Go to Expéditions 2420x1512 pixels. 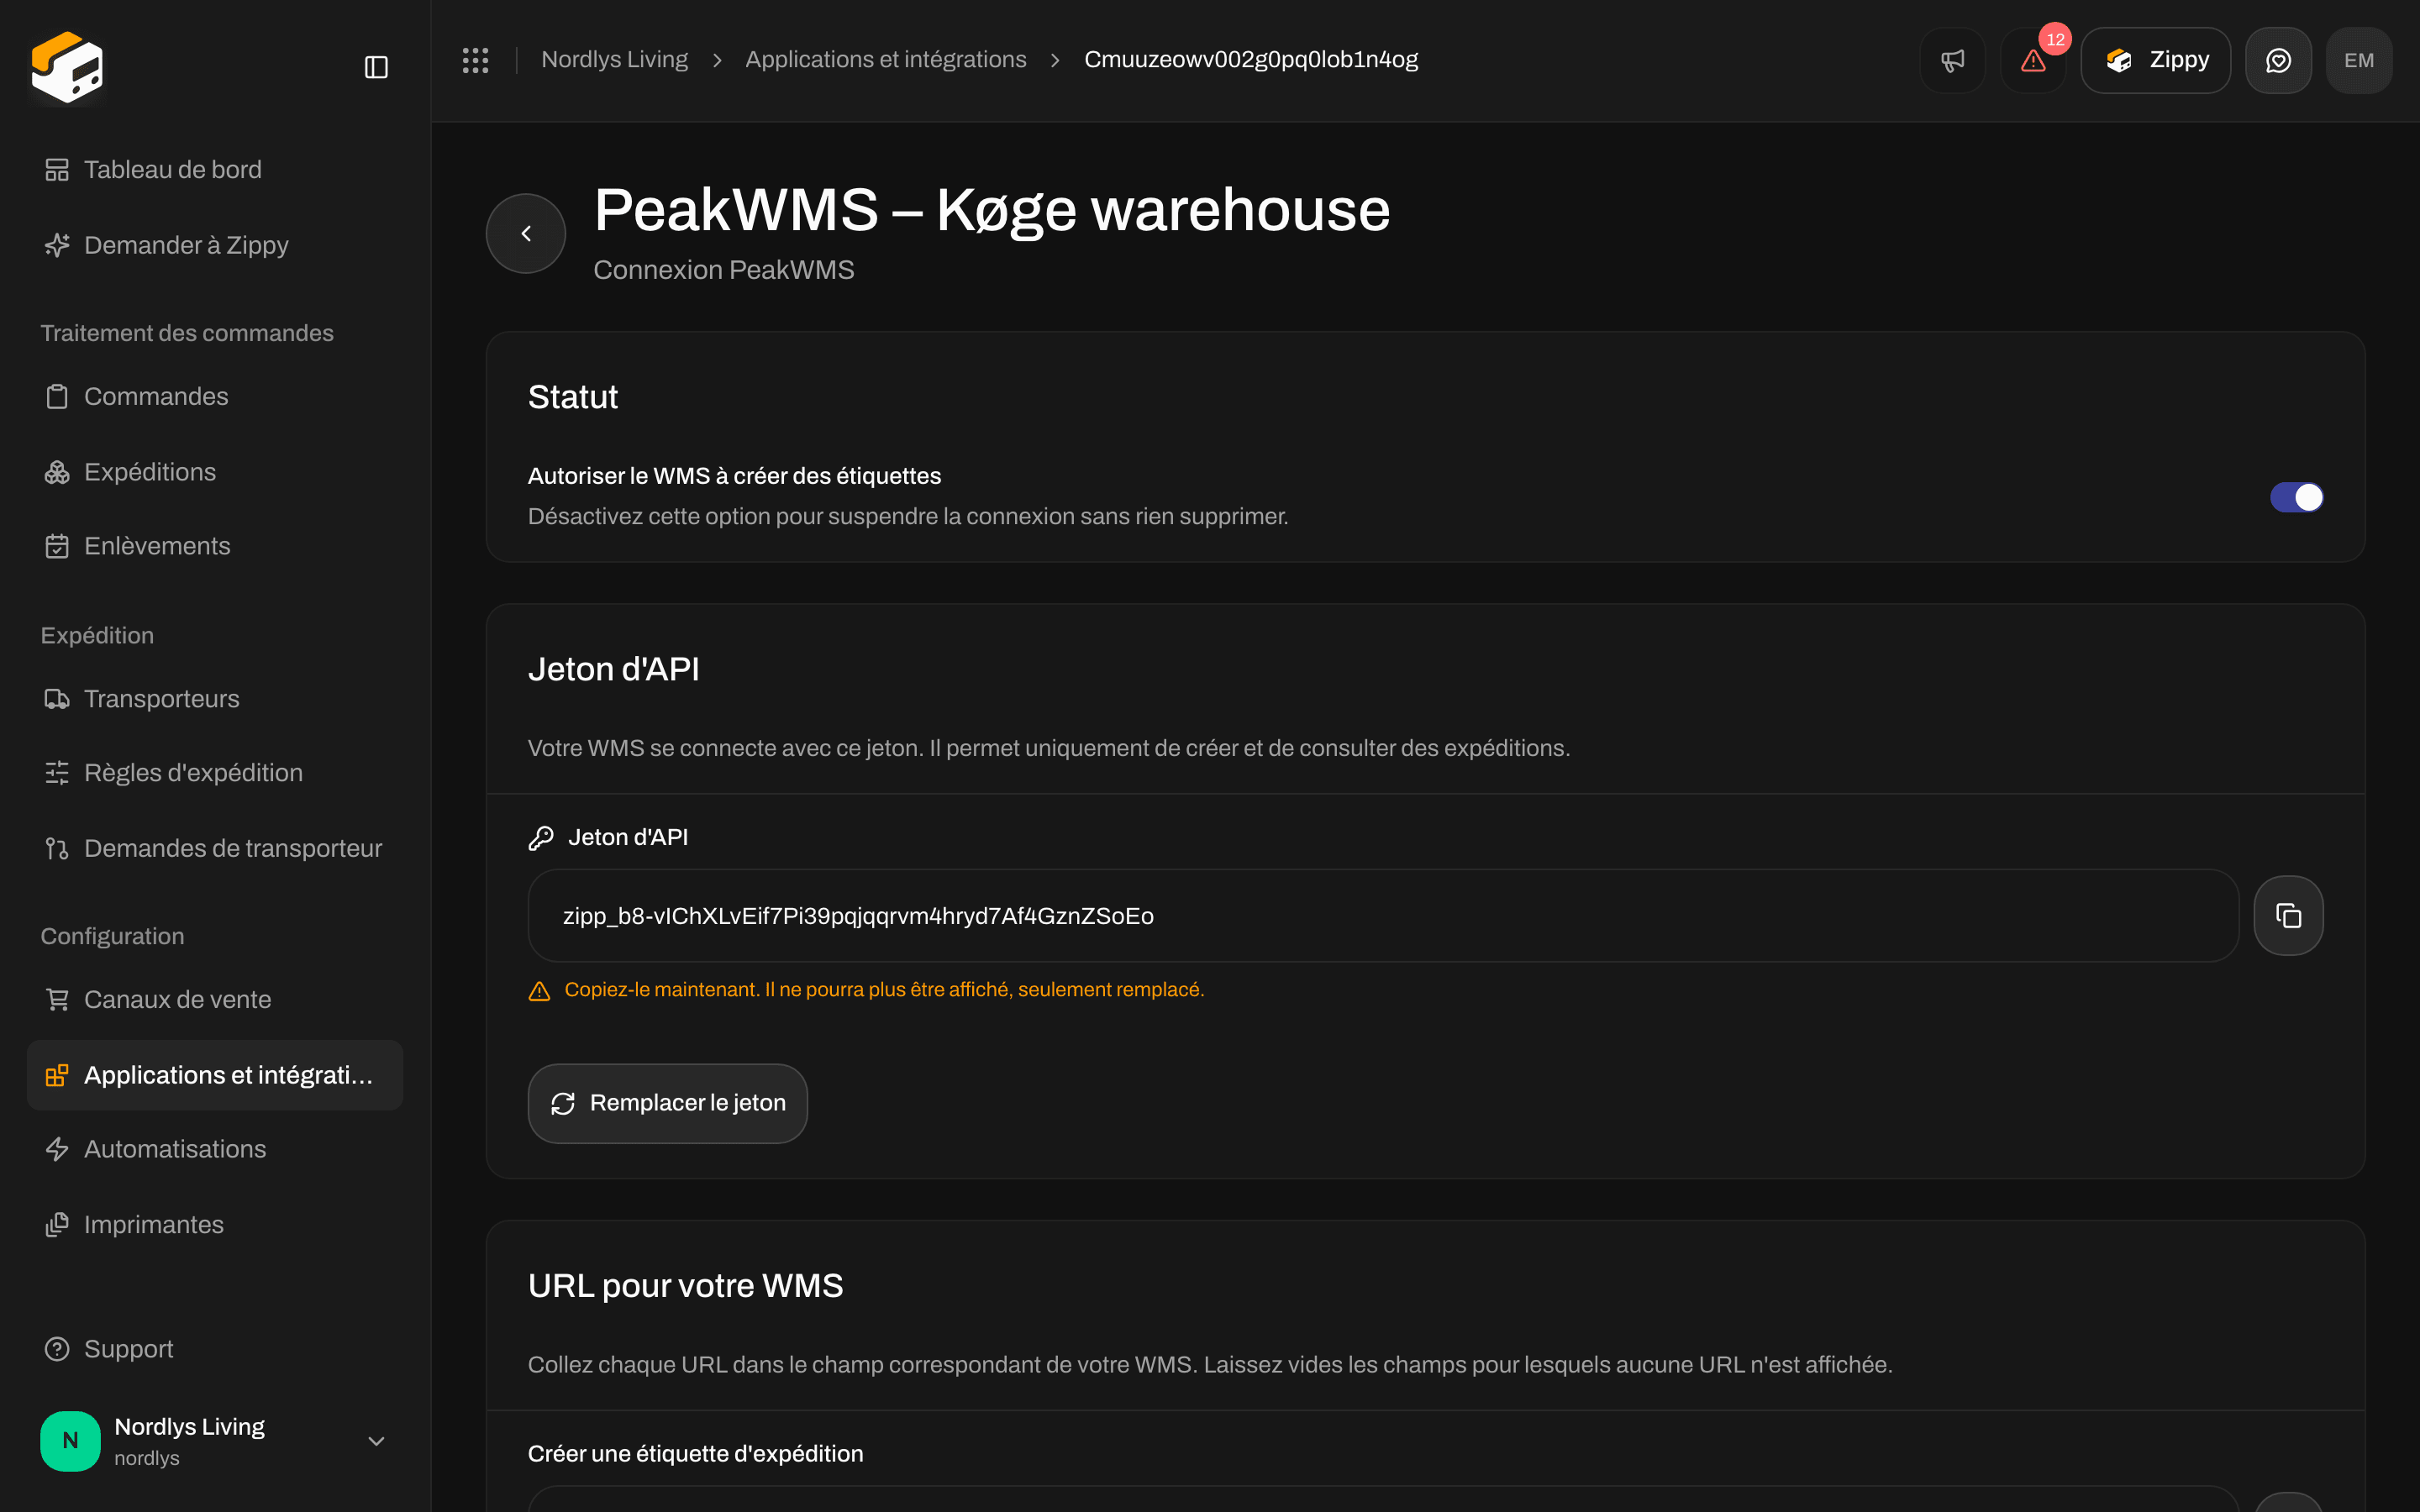(x=215, y=471)
